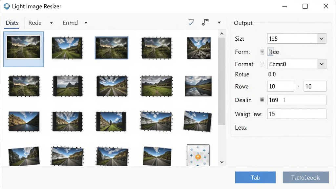336x189 pixels.
Task: Click the list icon beside Dealin
Action: pos(262,100)
